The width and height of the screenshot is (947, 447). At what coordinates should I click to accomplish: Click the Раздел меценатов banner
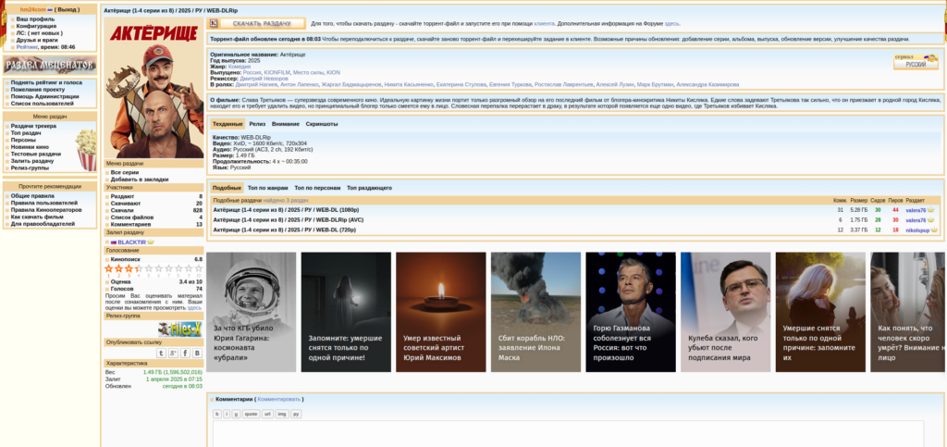(x=50, y=65)
